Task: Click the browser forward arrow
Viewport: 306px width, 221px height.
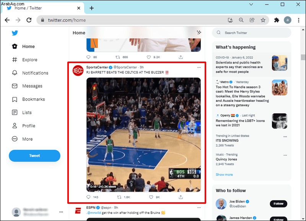Action: click(18, 20)
